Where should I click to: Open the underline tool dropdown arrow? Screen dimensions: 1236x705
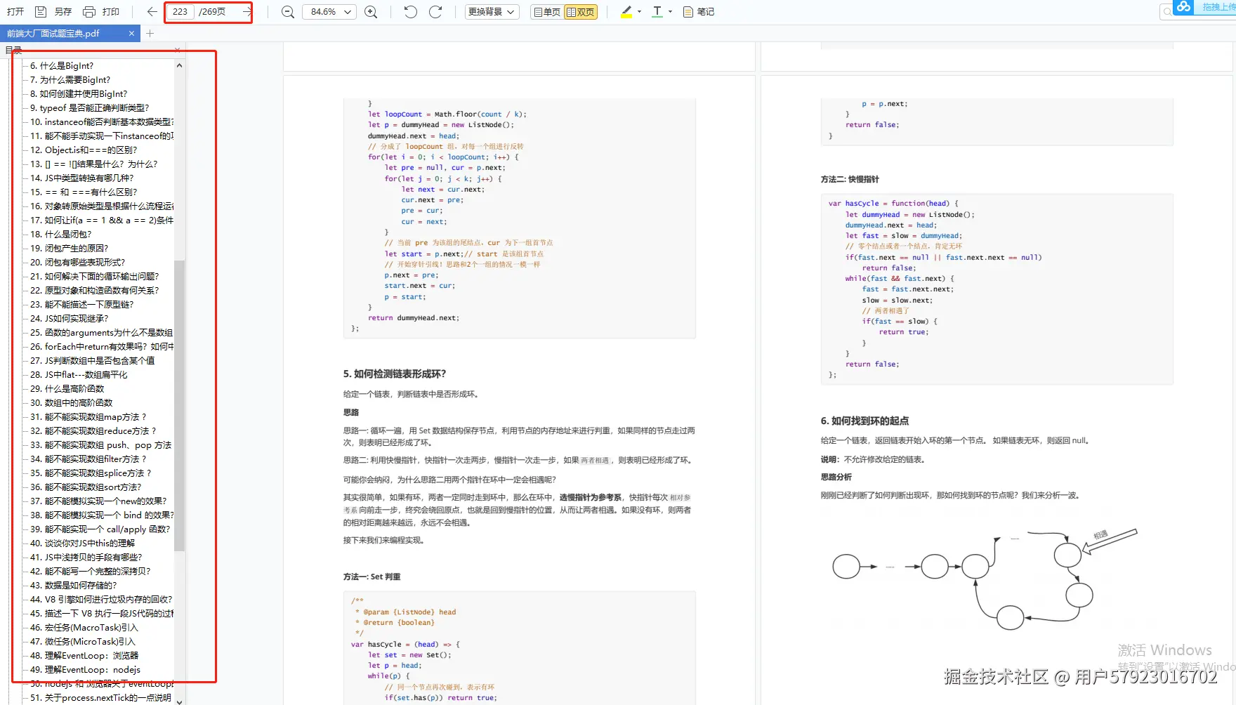670,12
